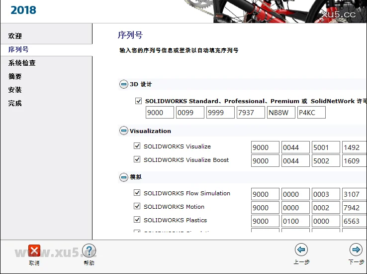Toggle the SOLIDWORKS Visualize checkbox
Viewport: 367px width, 274px height.
coord(137,146)
